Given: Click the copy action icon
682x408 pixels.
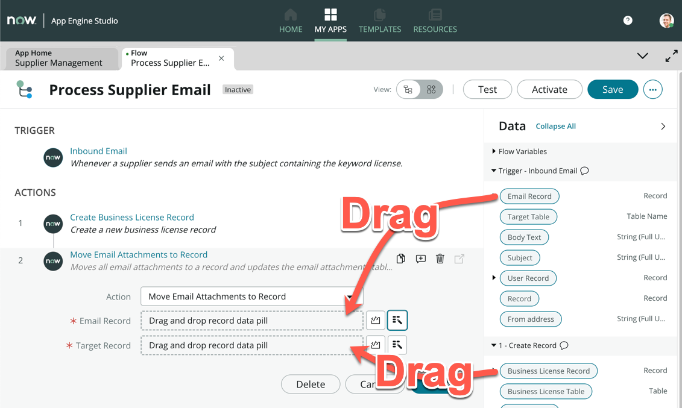Looking at the screenshot, I should coord(401,259).
